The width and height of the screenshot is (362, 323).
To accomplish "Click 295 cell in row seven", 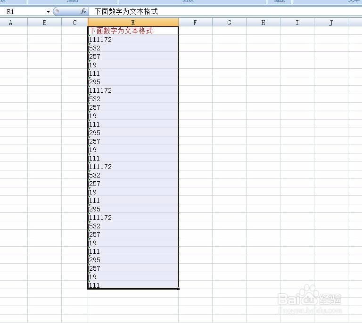I will (x=133, y=81).
